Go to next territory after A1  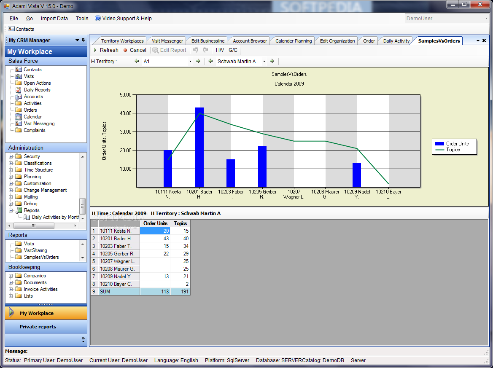coord(198,62)
